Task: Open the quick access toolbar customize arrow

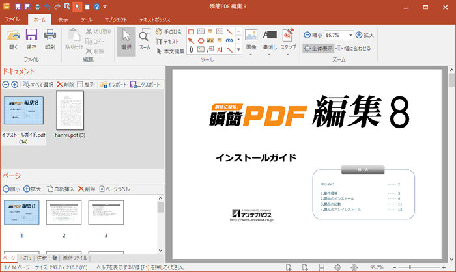Action: coord(105,7)
